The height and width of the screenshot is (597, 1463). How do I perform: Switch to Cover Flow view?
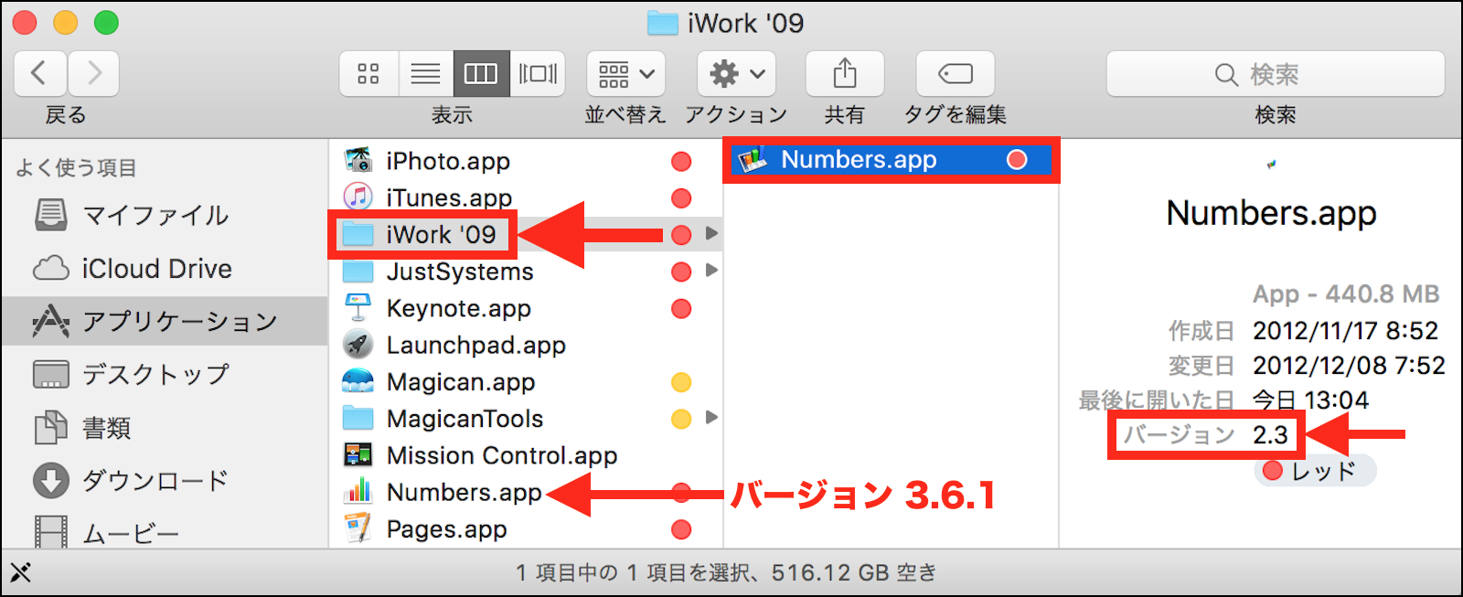click(x=538, y=73)
